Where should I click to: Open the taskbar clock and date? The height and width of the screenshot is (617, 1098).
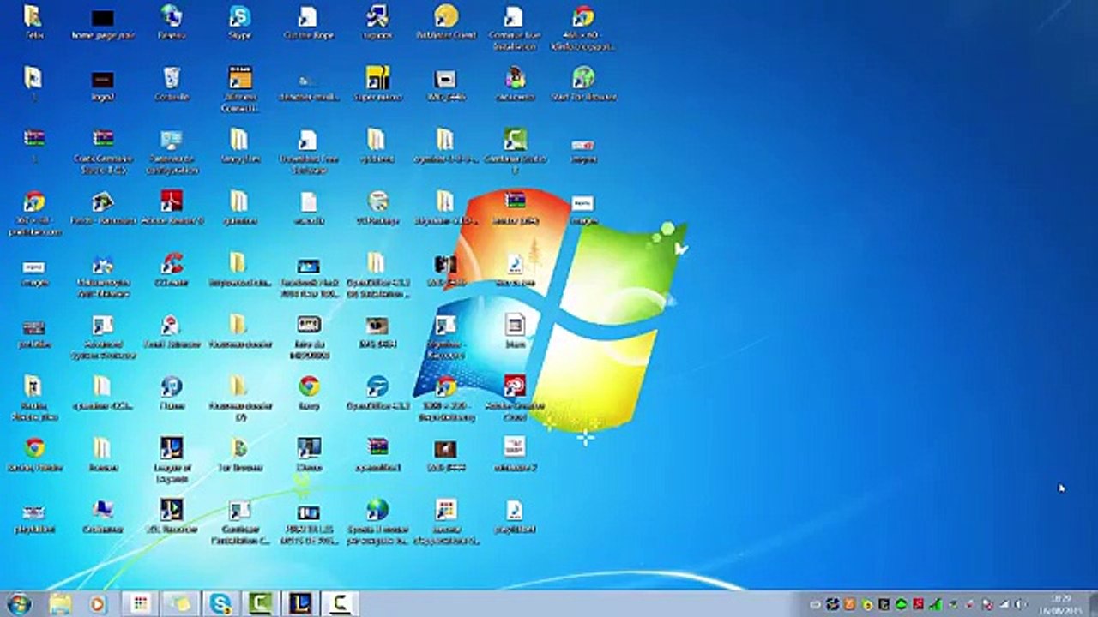(1060, 603)
